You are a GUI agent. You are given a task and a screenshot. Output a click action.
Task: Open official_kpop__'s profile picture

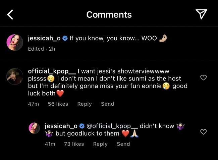(x=15, y=76)
